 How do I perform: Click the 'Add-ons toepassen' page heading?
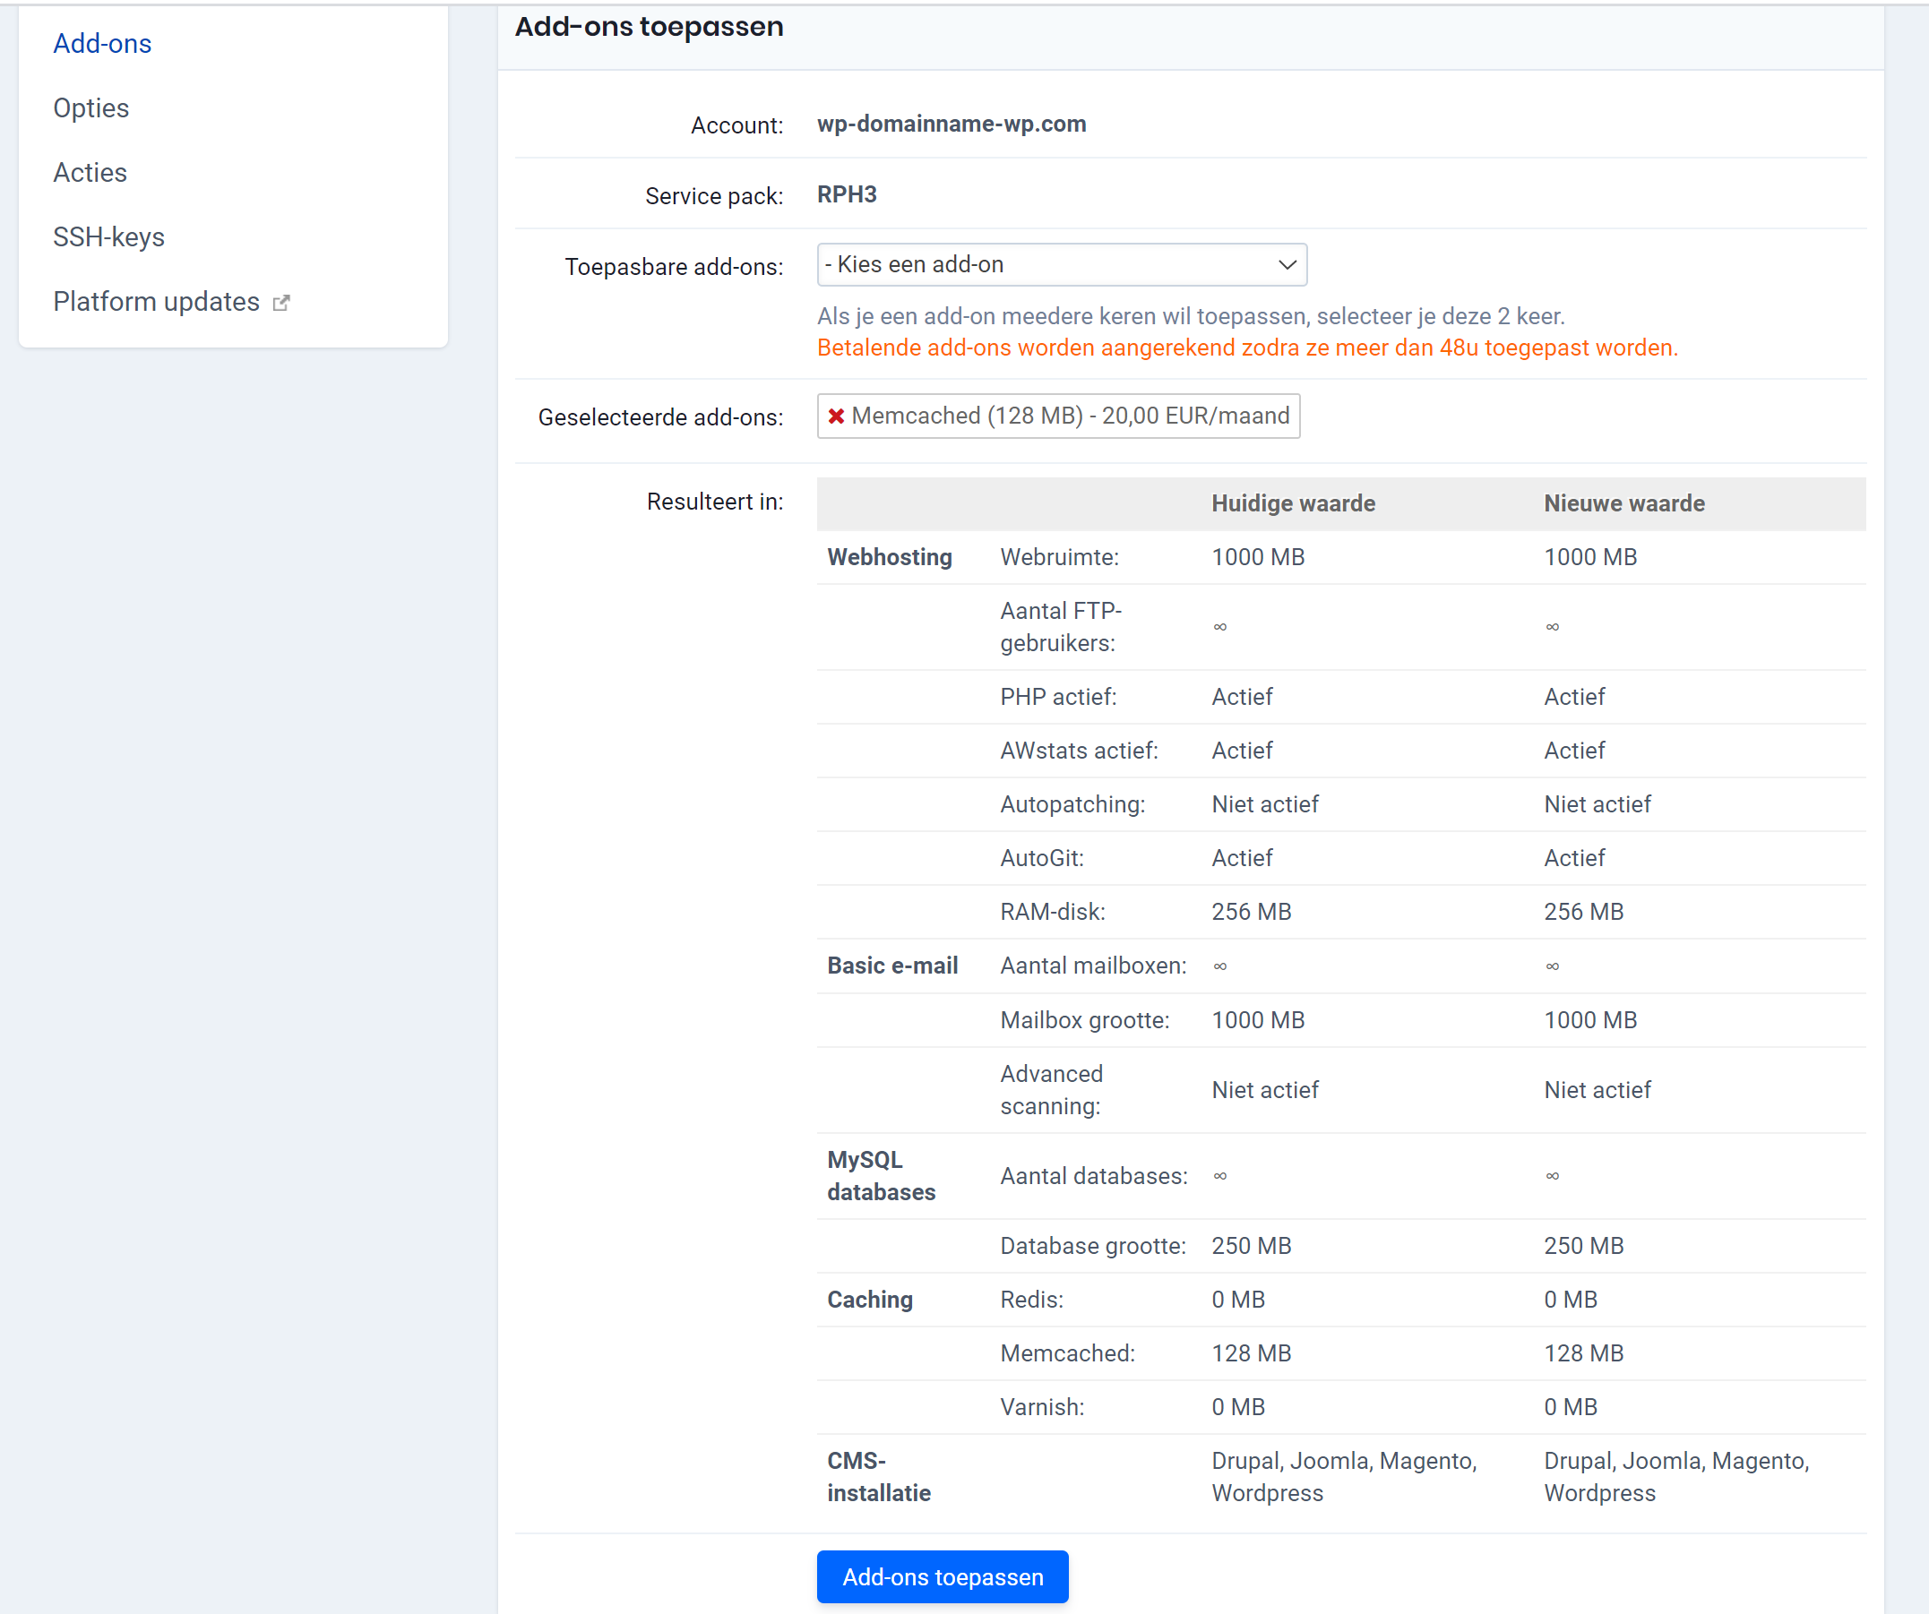(649, 27)
